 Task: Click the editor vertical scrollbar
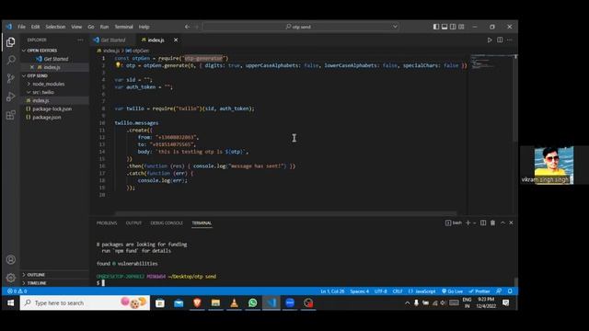[x=515, y=97]
